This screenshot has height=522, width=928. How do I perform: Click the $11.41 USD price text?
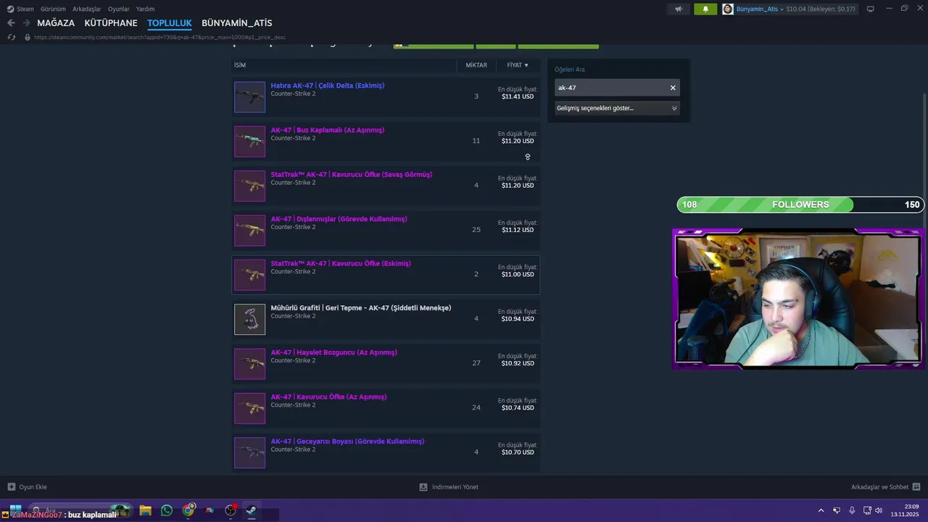click(518, 96)
